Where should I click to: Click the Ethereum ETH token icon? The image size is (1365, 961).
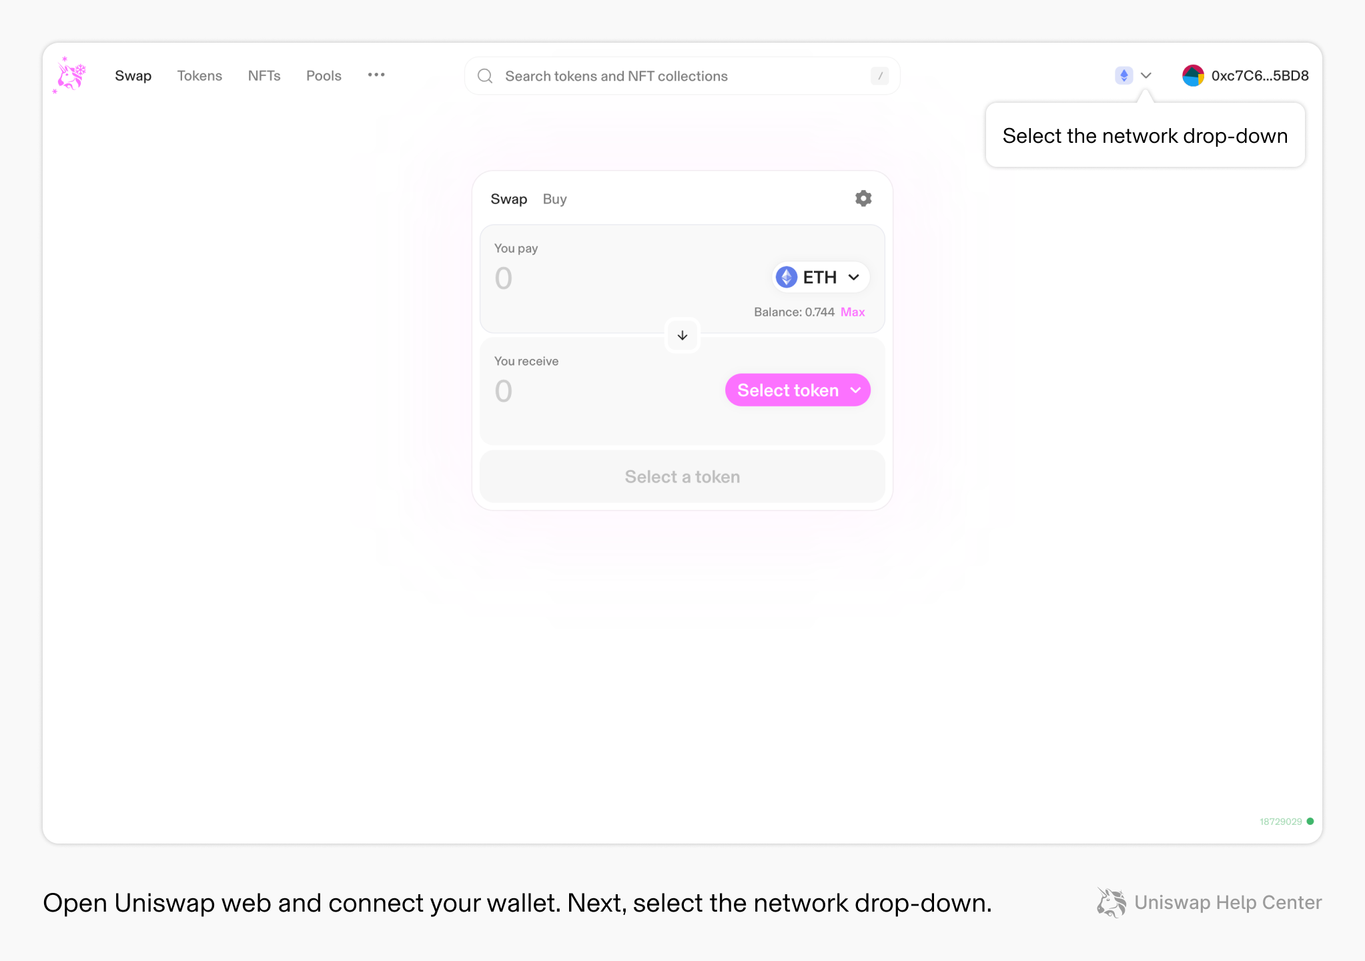click(788, 278)
